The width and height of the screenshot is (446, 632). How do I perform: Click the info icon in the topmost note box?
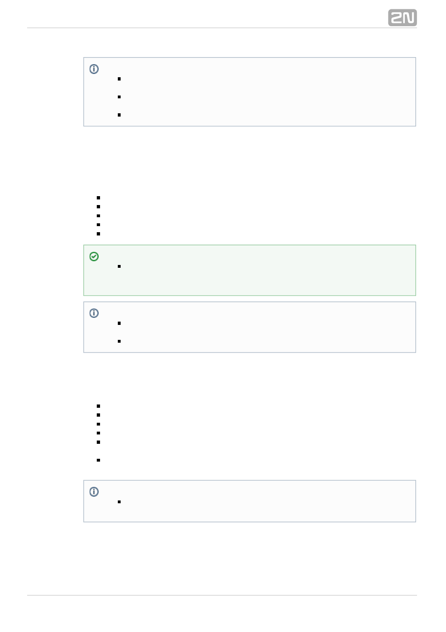(x=94, y=69)
